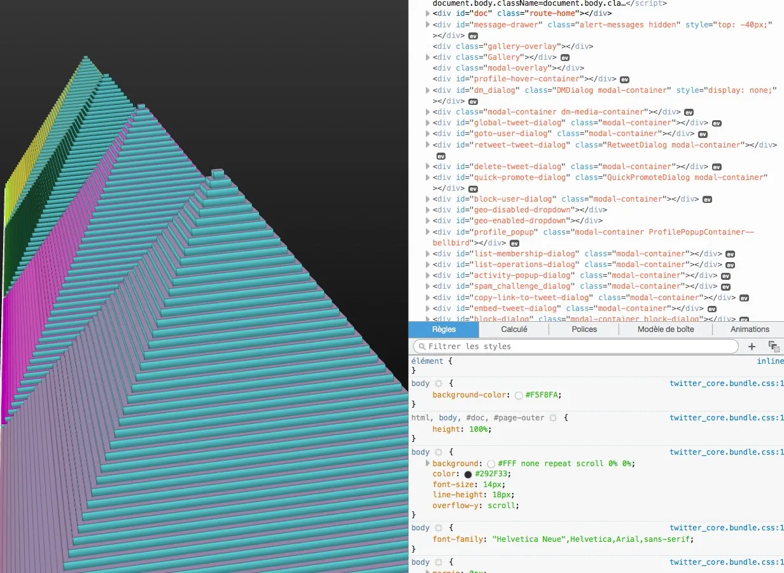Click the Filtrer les styles search field
Viewport: 784px width, 573px height.
coord(576,347)
